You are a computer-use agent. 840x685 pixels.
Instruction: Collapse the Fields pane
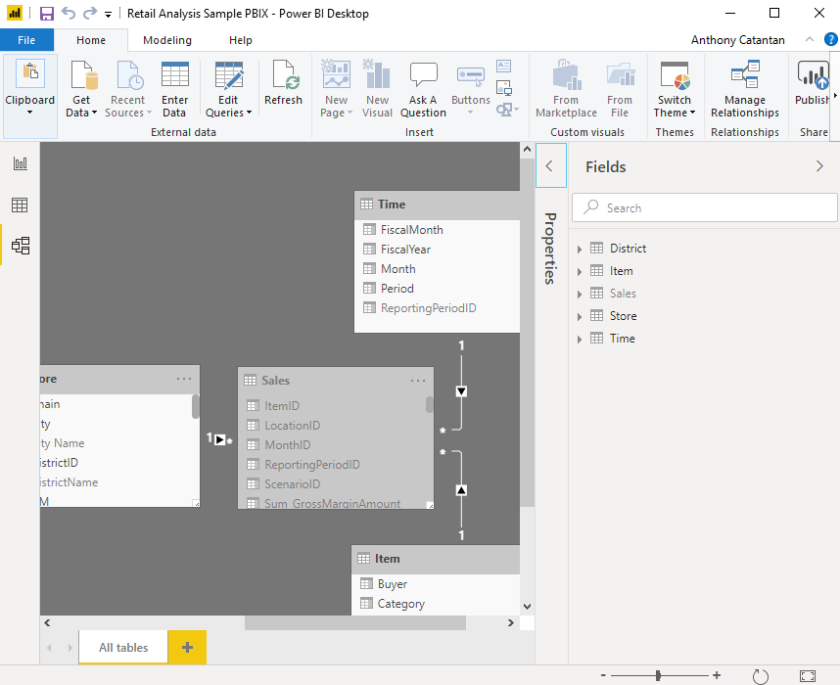[819, 166]
